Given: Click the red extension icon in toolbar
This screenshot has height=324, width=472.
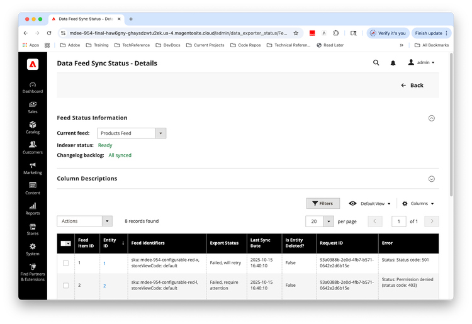Looking at the screenshot, I should pyautogui.click(x=312, y=33).
